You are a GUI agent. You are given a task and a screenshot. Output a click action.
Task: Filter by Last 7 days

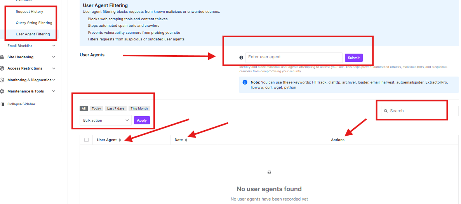pos(116,108)
